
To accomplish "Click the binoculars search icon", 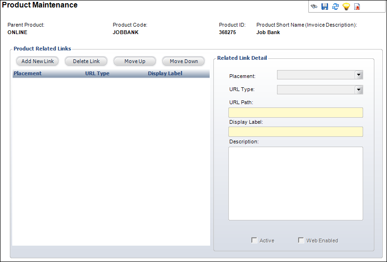I will coord(314,7).
